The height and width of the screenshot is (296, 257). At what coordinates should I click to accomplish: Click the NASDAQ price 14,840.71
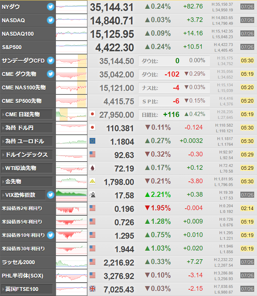pos(112,21)
